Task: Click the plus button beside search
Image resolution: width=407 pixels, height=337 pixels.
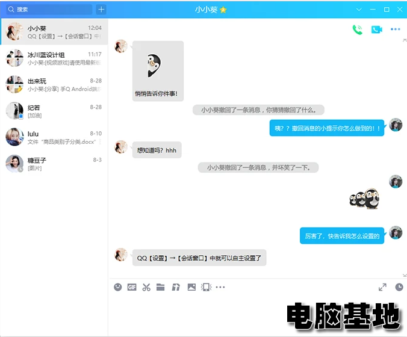Action: coord(101,10)
